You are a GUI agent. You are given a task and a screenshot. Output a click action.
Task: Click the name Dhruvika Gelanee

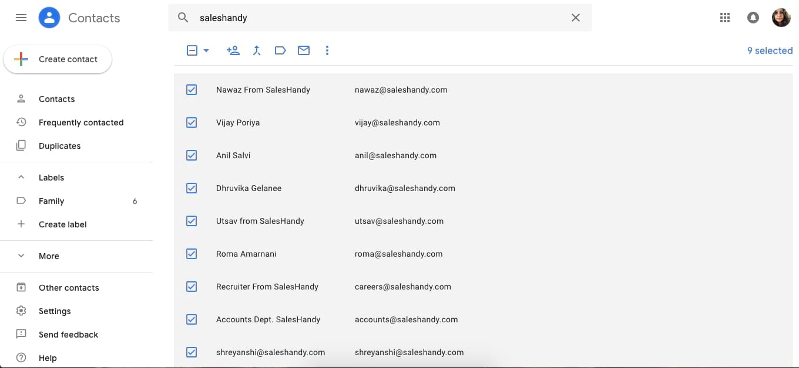pos(249,188)
